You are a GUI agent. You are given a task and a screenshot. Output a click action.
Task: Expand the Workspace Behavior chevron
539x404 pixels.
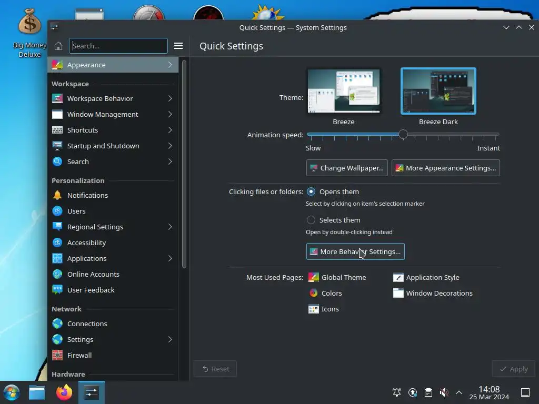point(170,98)
